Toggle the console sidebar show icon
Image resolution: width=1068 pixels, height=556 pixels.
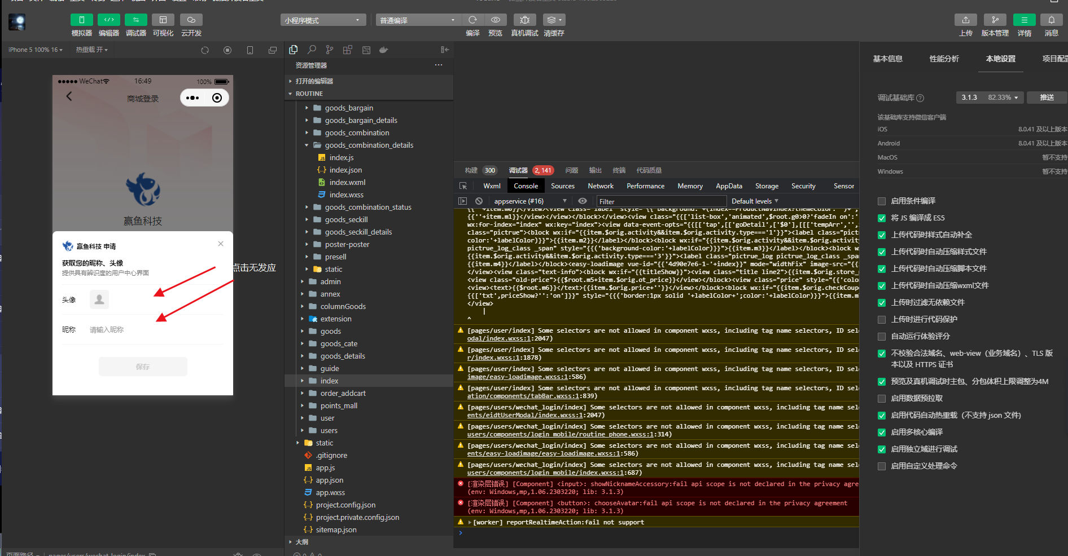[x=463, y=201]
